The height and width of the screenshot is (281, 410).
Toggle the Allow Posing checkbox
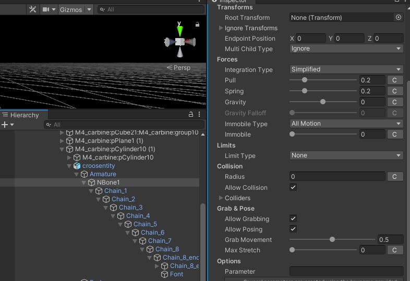click(x=293, y=229)
